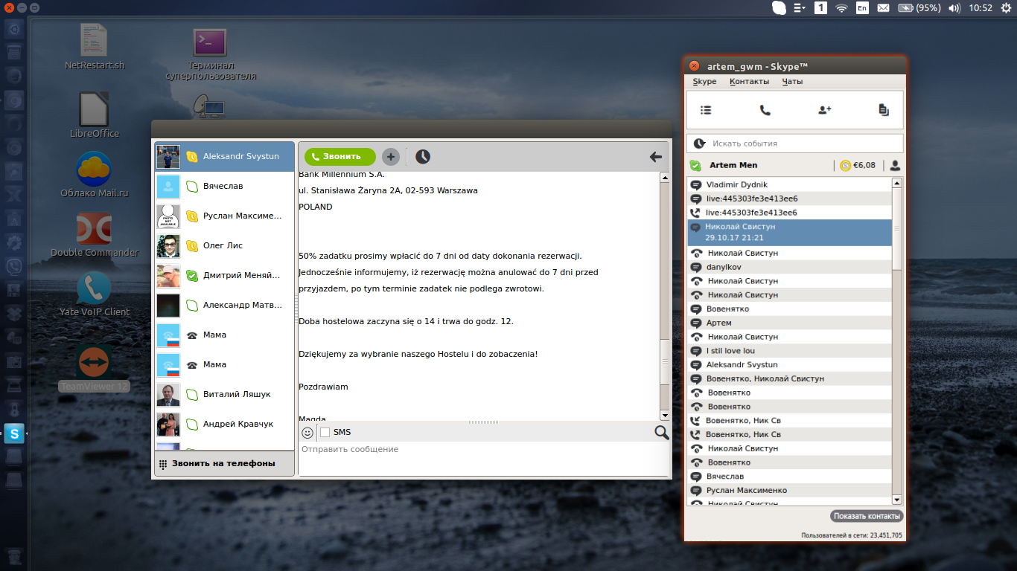Select the Терминал суперпользователя desktop icon

pyautogui.click(x=211, y=54)
